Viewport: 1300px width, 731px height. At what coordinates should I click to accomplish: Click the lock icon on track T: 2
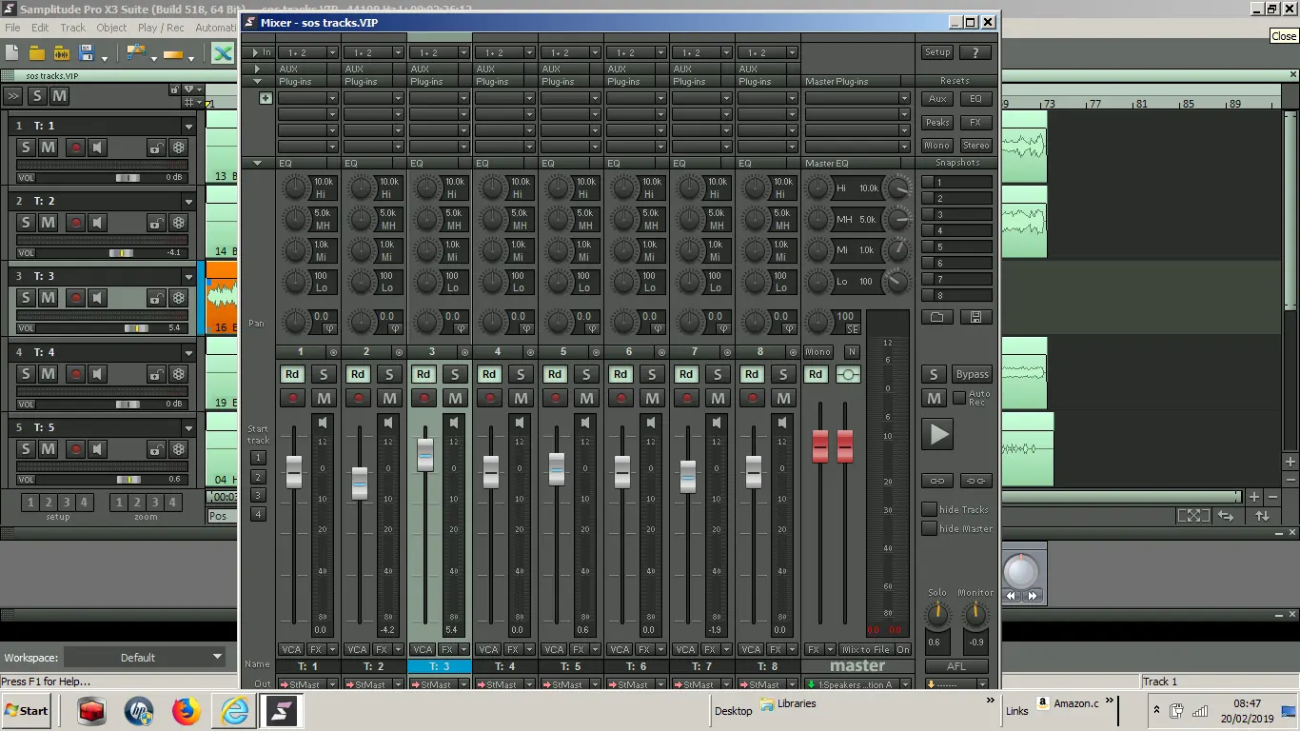click(x=155, y=223)
